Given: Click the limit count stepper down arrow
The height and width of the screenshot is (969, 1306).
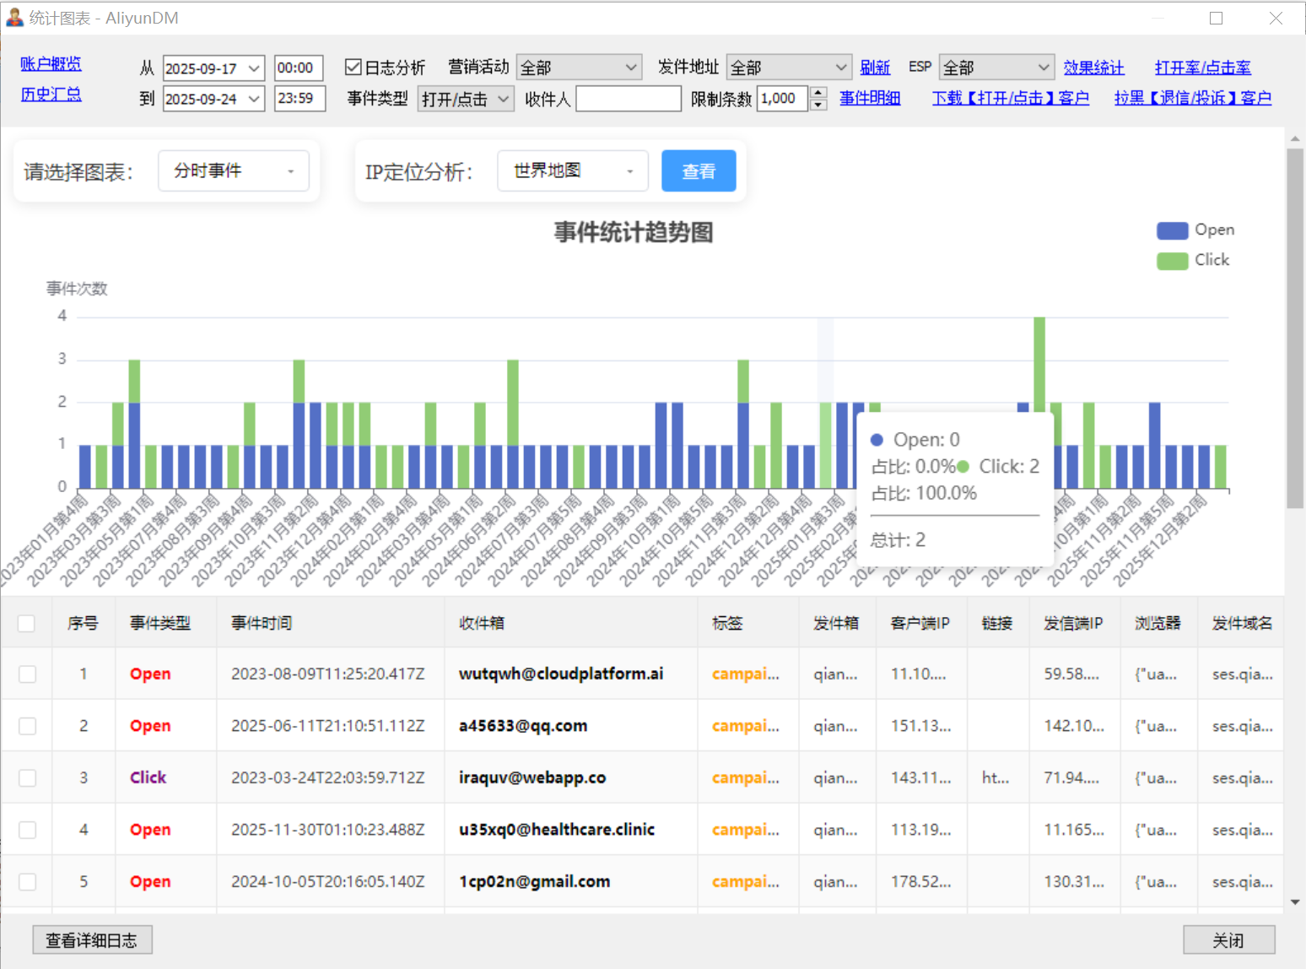Looking at the screenshot, I should [818, 105].
